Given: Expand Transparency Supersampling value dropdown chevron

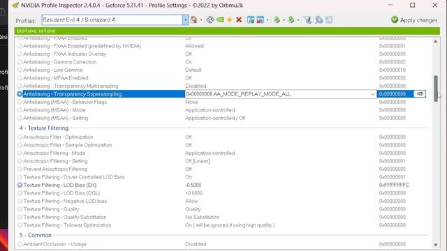Looking at the screenshot, I should coord(372,94).
